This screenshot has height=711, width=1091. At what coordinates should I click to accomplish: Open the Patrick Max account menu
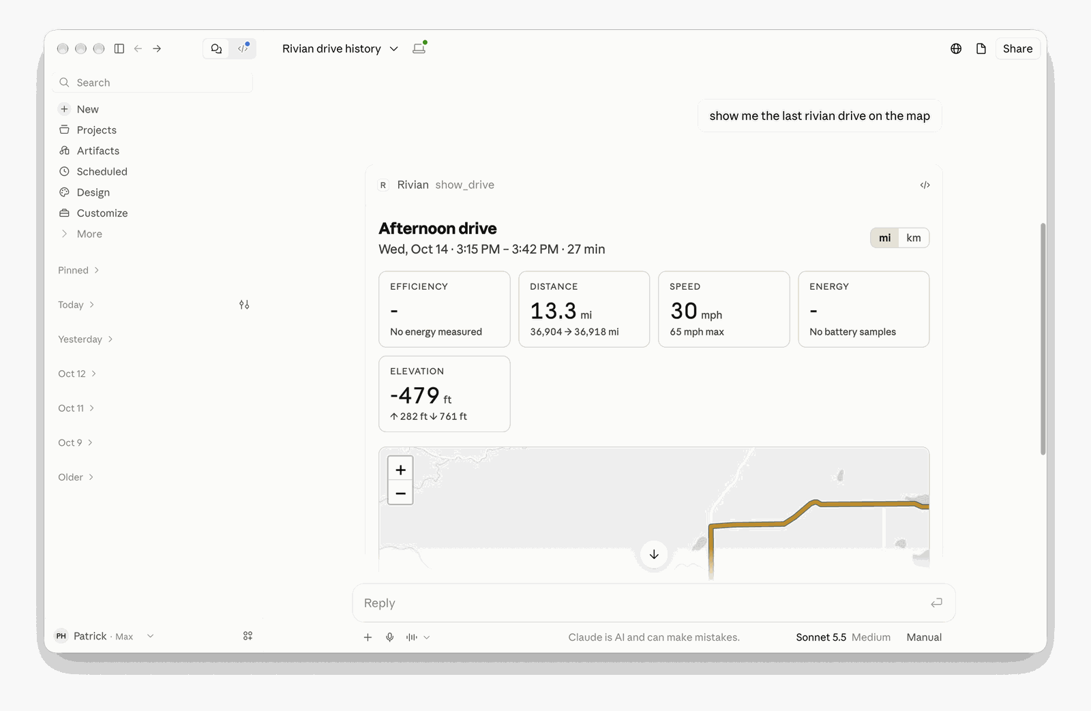click(x=104, y=636)
